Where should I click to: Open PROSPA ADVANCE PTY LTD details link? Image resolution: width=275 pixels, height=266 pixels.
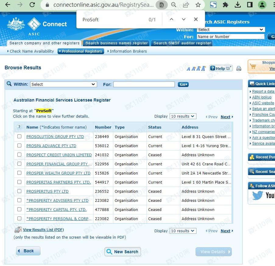point(51,146)
